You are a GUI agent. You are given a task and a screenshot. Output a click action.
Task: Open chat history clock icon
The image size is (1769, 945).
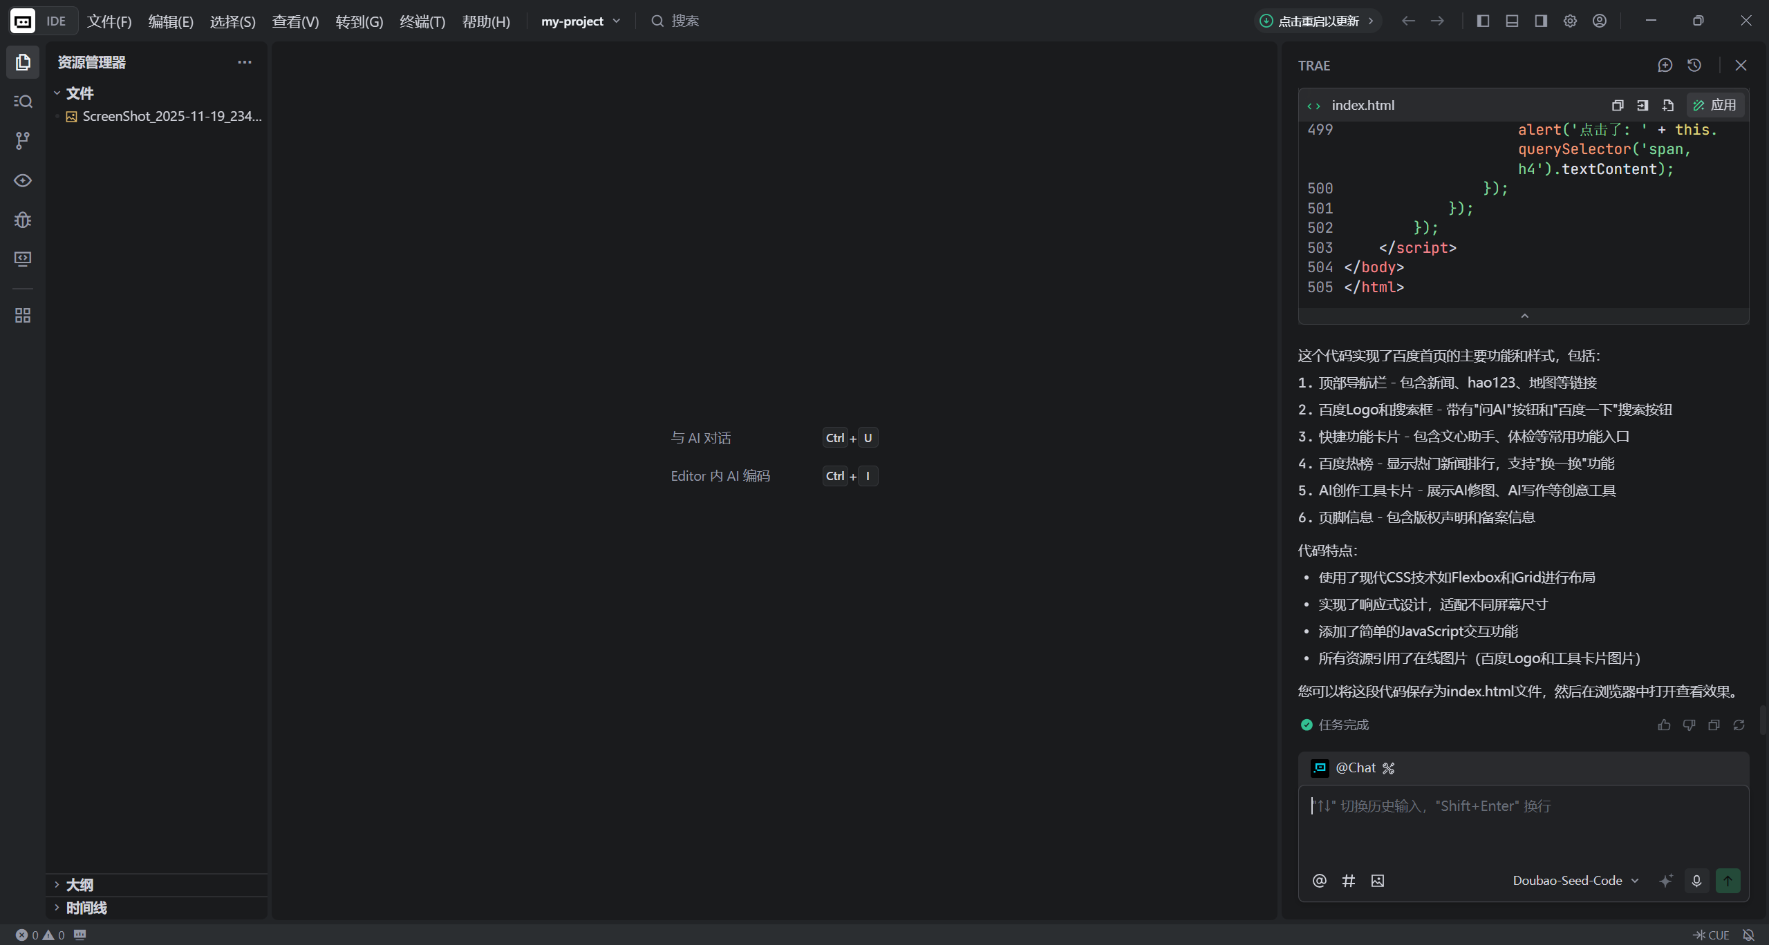click(1694, 65)
